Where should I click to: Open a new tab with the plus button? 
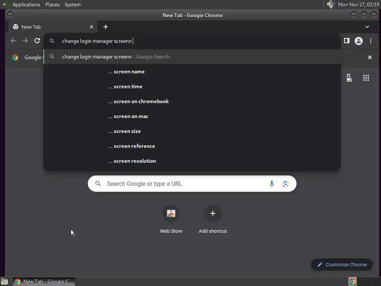click(x=105, y=27)
